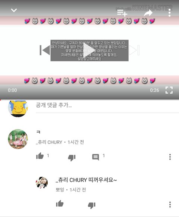View replies on the _츄리 CHURY comment

pos(95,157)
